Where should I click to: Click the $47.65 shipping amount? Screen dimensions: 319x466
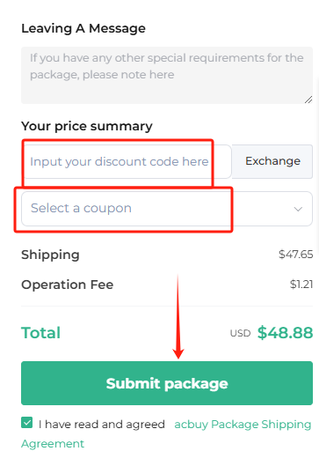pyautogui.click(x=295, y=255)
